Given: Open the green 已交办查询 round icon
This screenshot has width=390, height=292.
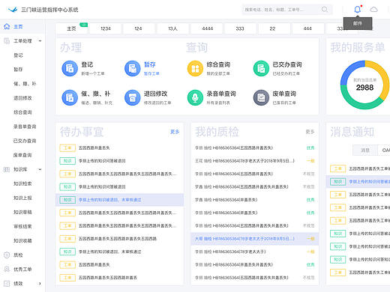Looking at the screenshot, I should pyautogui.click(x=261, y=68).
